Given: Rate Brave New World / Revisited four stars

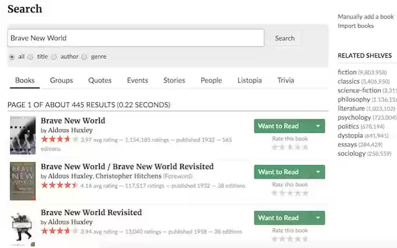Looking at the screenshot, I should (x=298, y=193).
